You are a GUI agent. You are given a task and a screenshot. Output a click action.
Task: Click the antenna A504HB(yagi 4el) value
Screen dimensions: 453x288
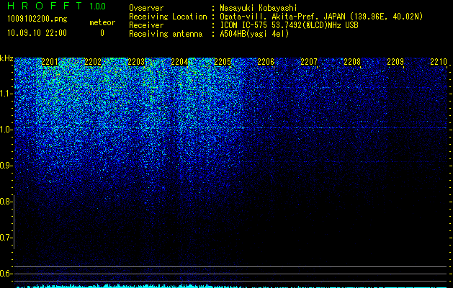254,34
